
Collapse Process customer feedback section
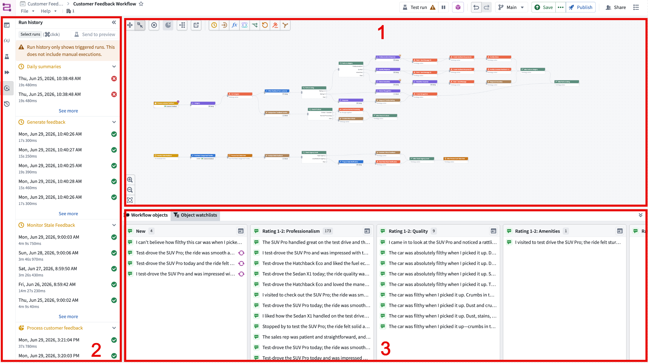pos(114,328)
